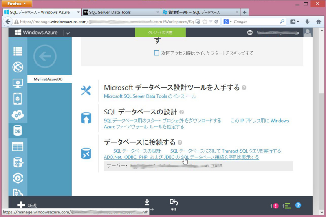Screen dimensions: 326x217
Task: Open Firefox downloads arrow icon
Action: (x=308, y=22)
